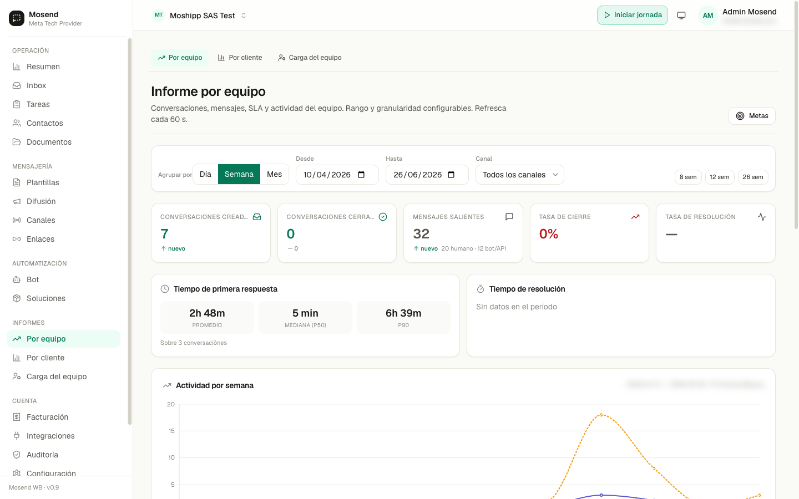Viewport: 799px width, 499px height.
Task: Click the Actividad por semana heading
Action: [x=215, y=385]
